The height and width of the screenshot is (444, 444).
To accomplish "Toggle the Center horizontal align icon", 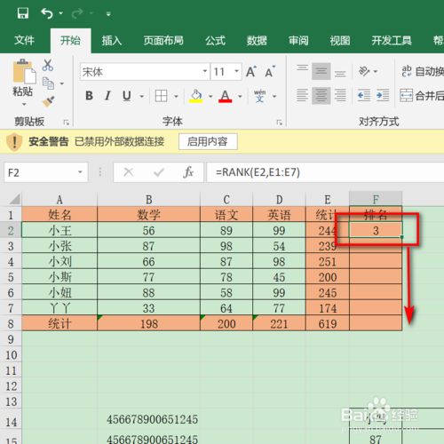I will pyautogui.click(x=321, y=95).
